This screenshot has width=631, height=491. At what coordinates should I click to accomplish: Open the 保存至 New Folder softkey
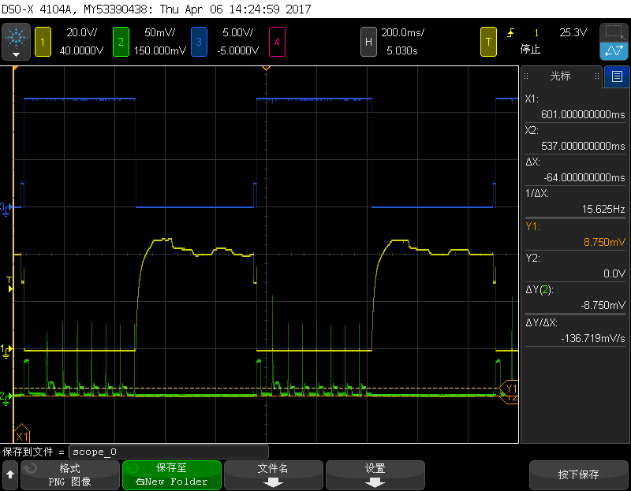coord(172,475)
